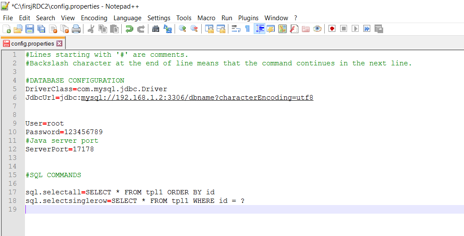
Task: Print the document with the printer icon
Action: (x=76, y=29)
